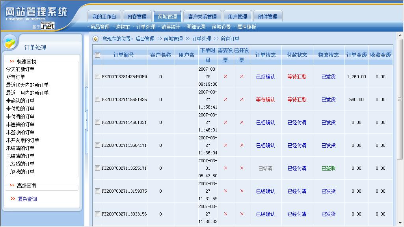Screen dimensions: 404x227
Task: Check the box for order PE20070328142649359
Action: [x=97, y=77]
